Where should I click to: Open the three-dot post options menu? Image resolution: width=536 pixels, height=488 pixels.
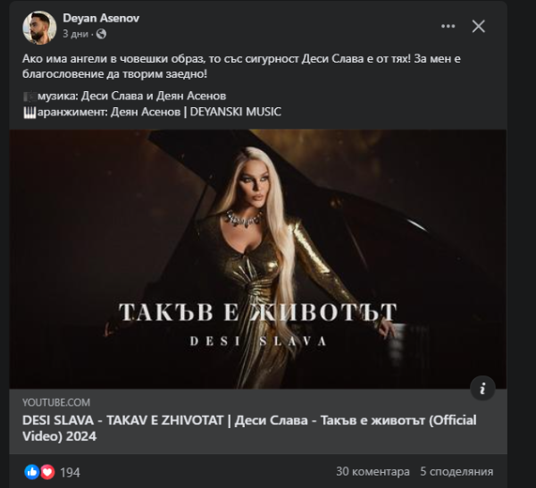click(x=441, y=26)
